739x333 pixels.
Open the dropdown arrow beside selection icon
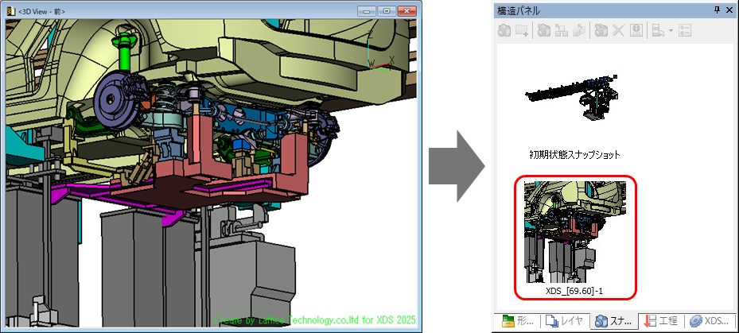pyautogui.click(x=670, y=30)
